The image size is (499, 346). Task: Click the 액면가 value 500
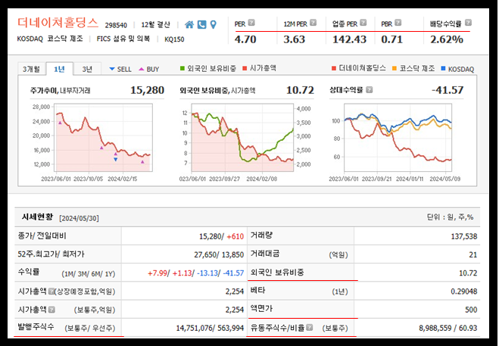click(x=471, y=310)
